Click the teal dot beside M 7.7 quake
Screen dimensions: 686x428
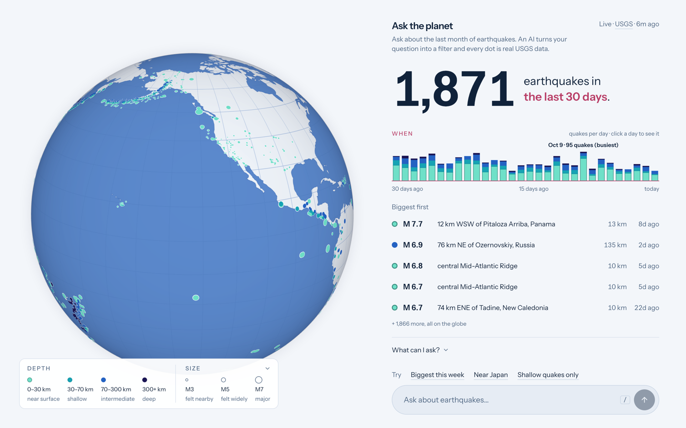pos(394,224)
